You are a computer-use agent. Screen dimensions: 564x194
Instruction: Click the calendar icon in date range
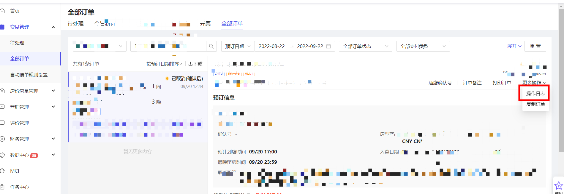(x=328, y=46)
